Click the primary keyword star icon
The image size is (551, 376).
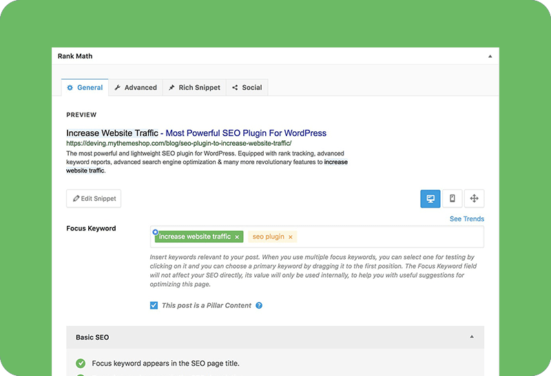[156, 232]
